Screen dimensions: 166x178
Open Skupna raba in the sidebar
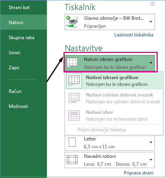(x=21, y=38)
